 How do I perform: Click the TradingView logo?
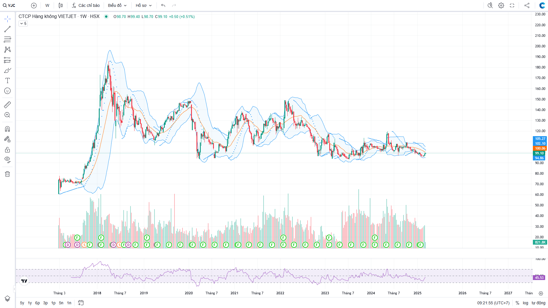(x=24, y=281)
